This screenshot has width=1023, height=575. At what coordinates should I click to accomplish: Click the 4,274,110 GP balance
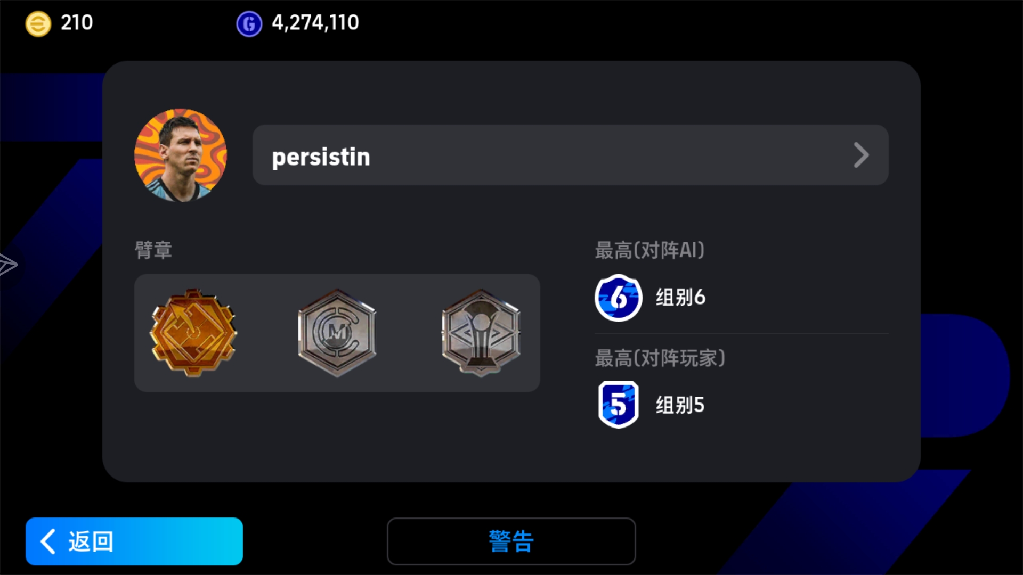click(315, 23)
